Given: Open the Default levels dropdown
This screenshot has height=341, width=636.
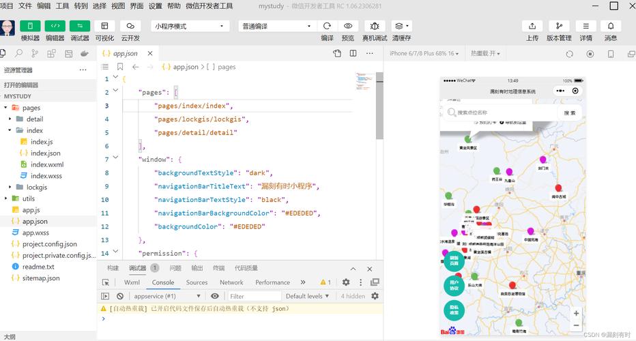Looking at the screenshot, I should point(307,296).
